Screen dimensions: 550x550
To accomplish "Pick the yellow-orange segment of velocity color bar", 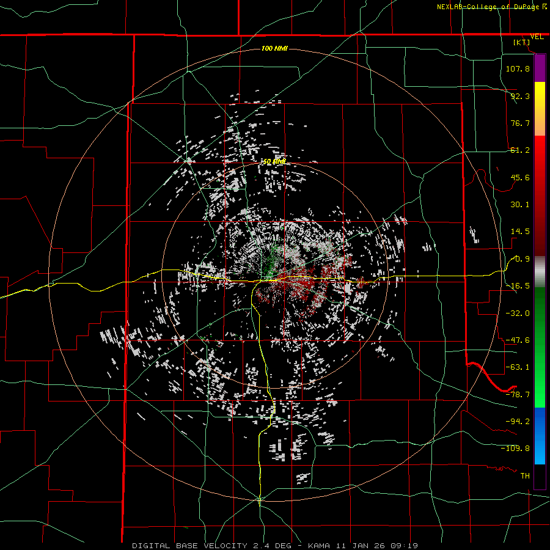I will tap(540, 109).
